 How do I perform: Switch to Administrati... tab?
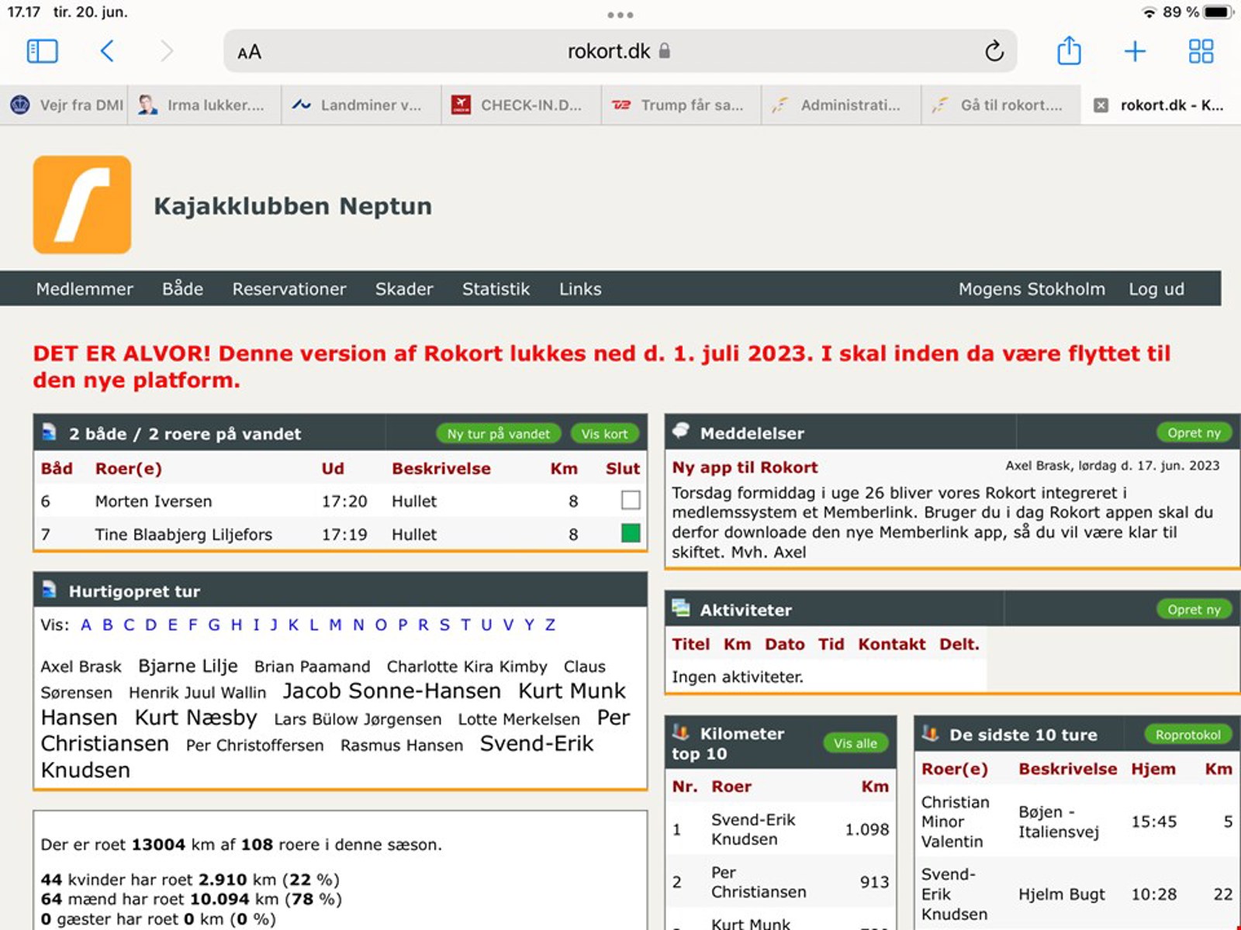pyautogui.click(x=841, y=105)
